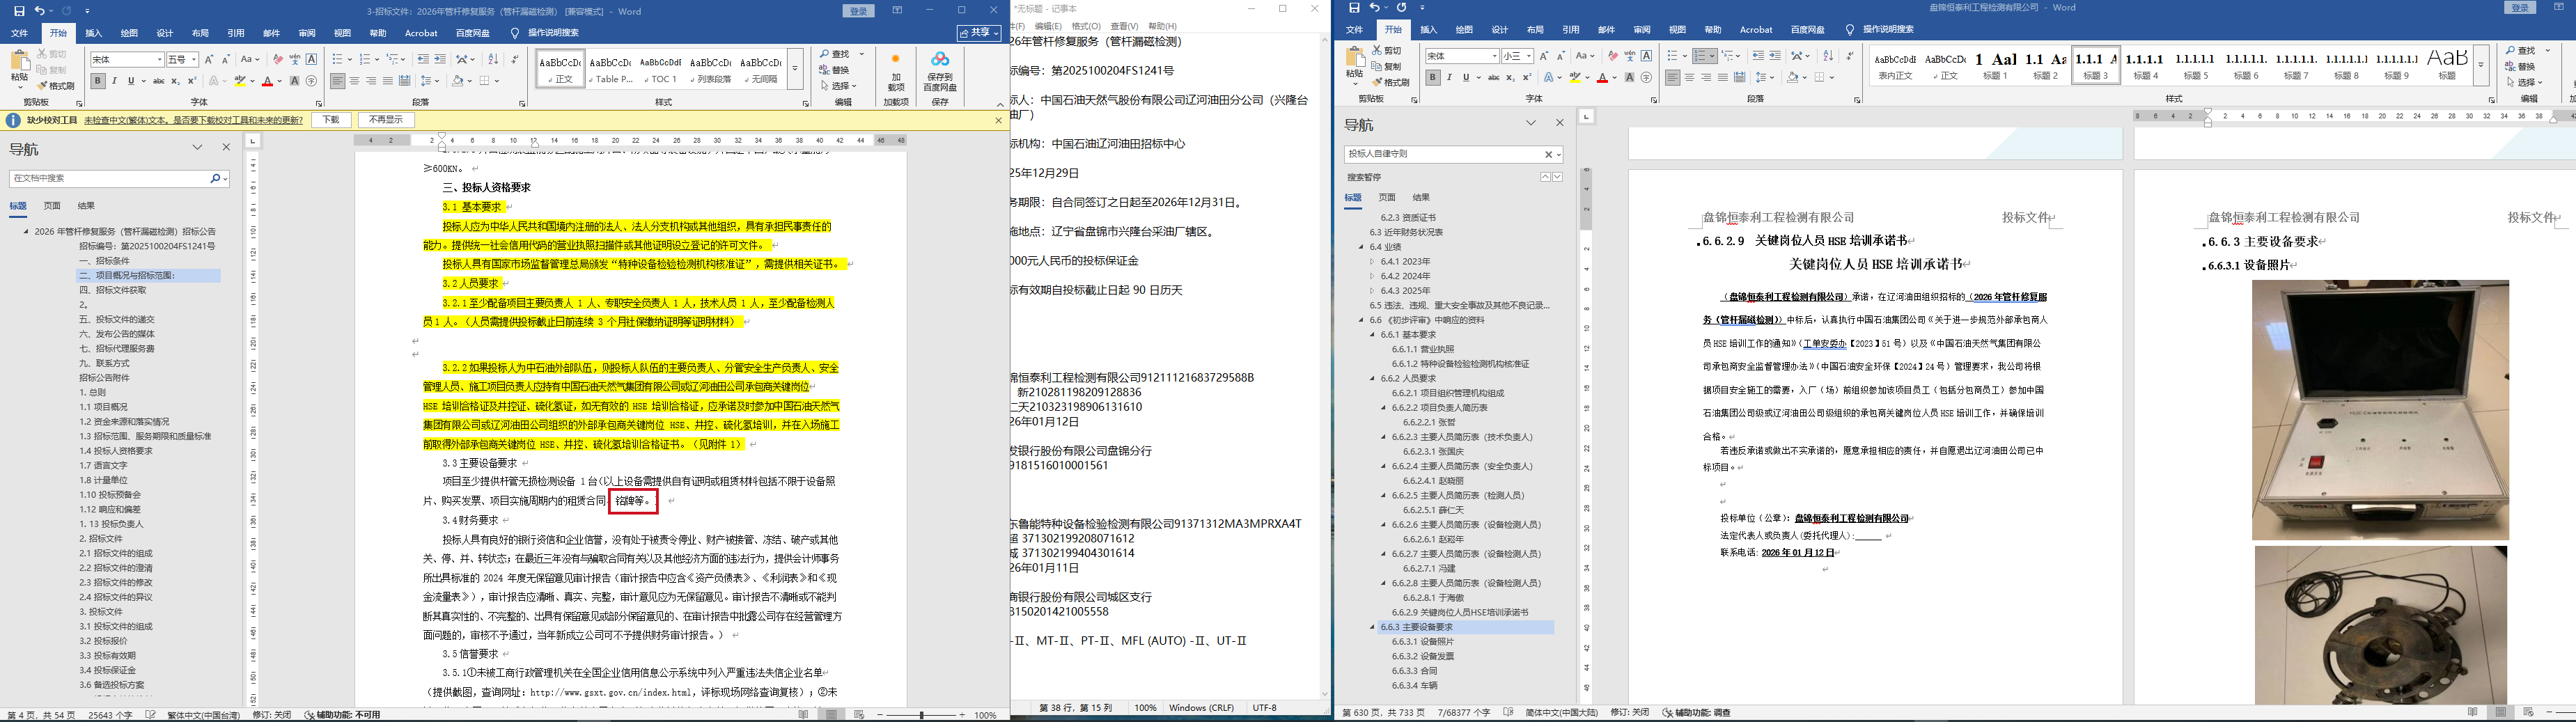This screenshot has height=722, width=2576.
Task: Adjust zoom slider in left Word status bar
Action: (921, 715)
